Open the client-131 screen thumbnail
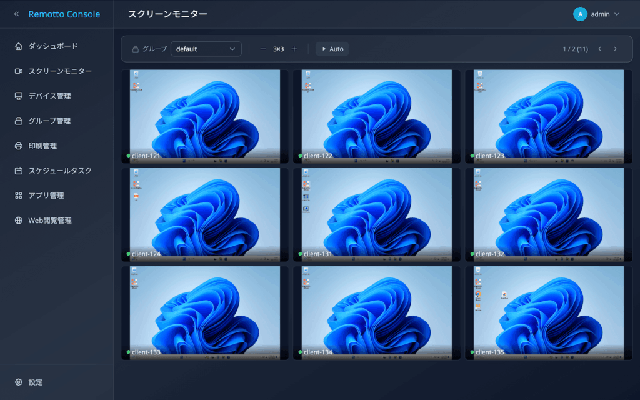The image size is (640, 400). (377, 215)
